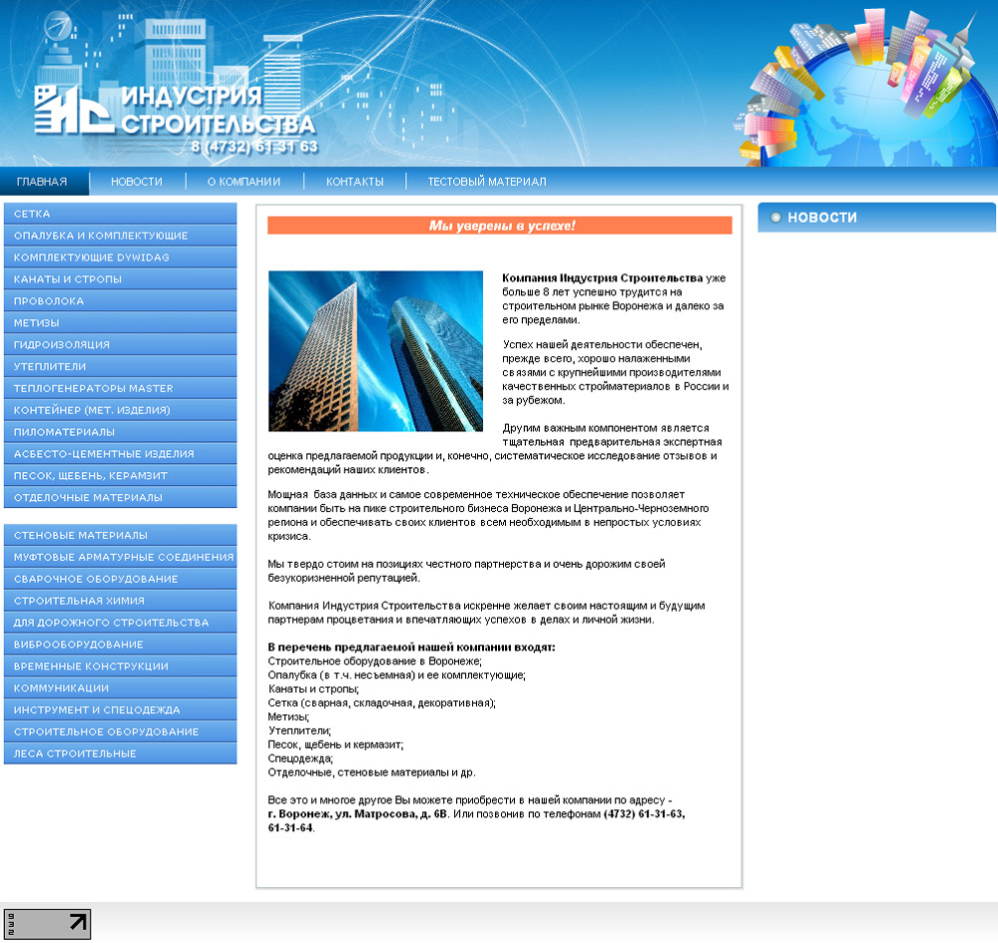
Task: Open the Сетка category
Action: click(x=121, y=214)
